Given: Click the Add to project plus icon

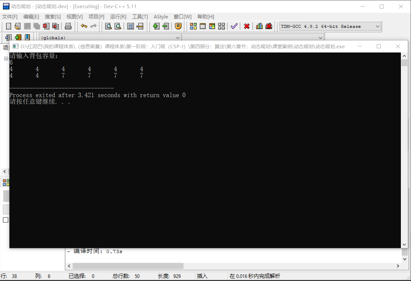Looking at the screenshot, I should (x=156, y=26).
